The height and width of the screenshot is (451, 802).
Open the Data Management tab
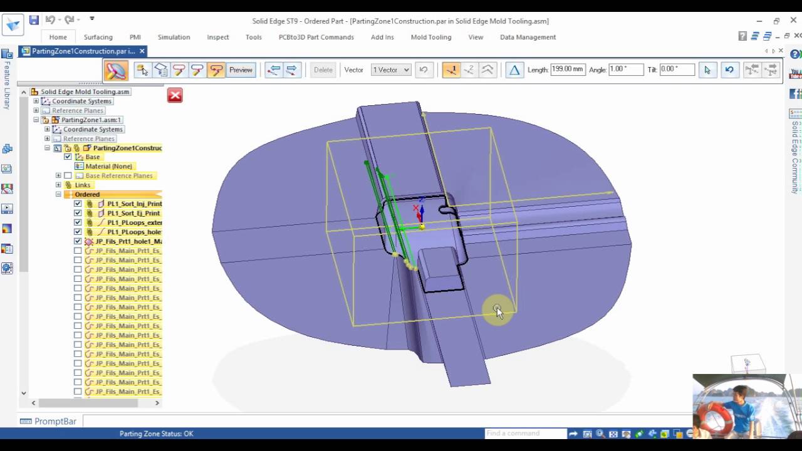tap(528, 37)
